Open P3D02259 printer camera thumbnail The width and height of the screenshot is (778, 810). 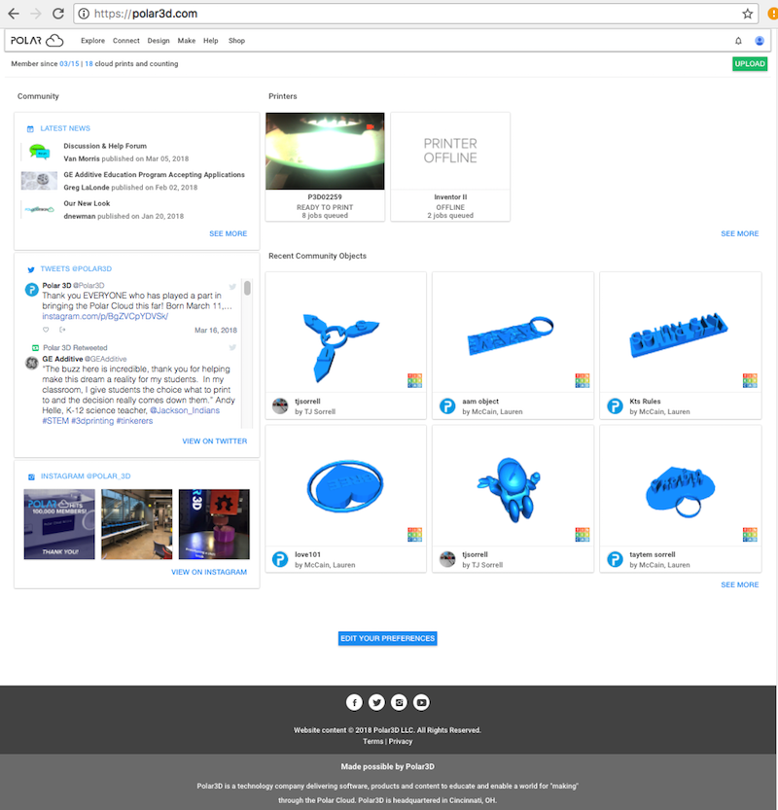pos(325,151)
